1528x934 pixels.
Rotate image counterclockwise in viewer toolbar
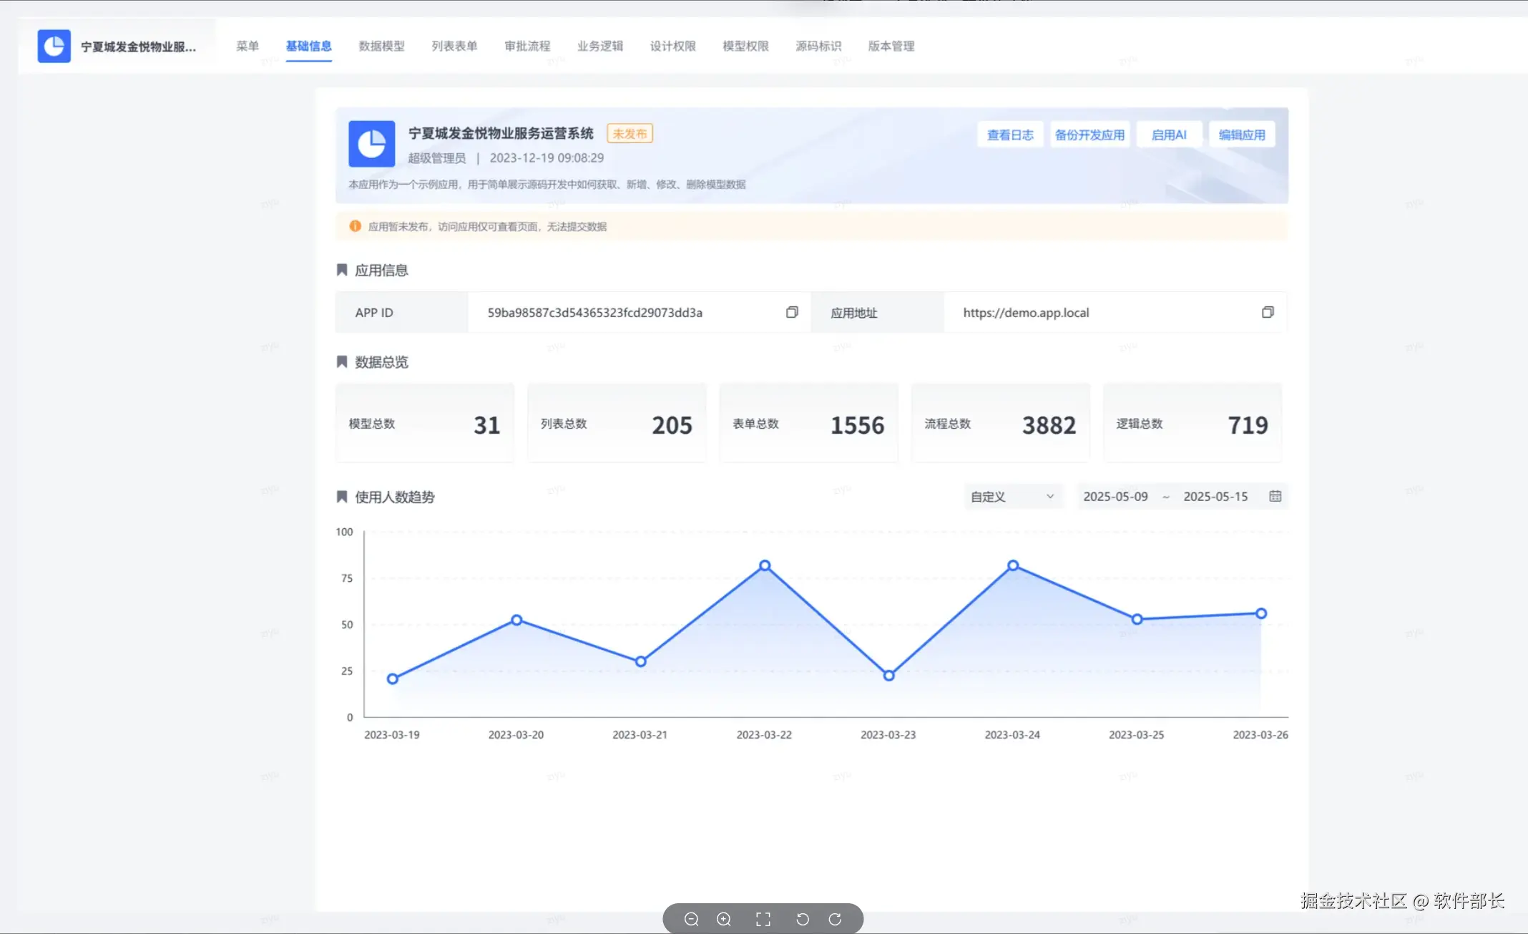pyautogui.click(x=803, y=919)
